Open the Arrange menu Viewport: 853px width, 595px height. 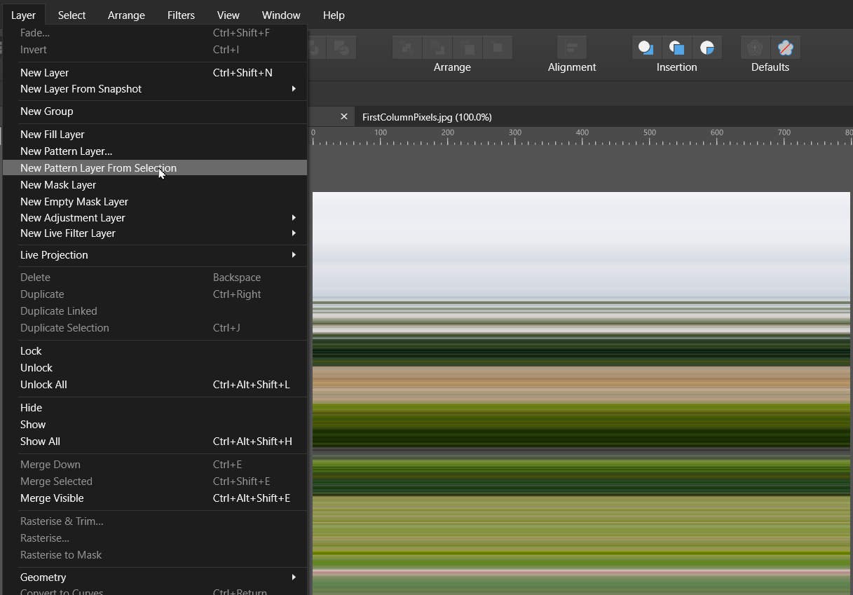click(x=126, y=15)
